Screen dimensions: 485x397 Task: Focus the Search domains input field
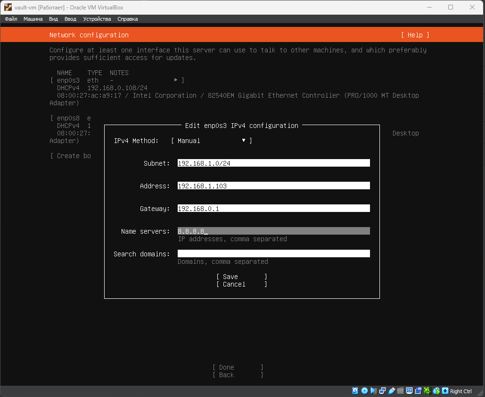tap(273, 253)
